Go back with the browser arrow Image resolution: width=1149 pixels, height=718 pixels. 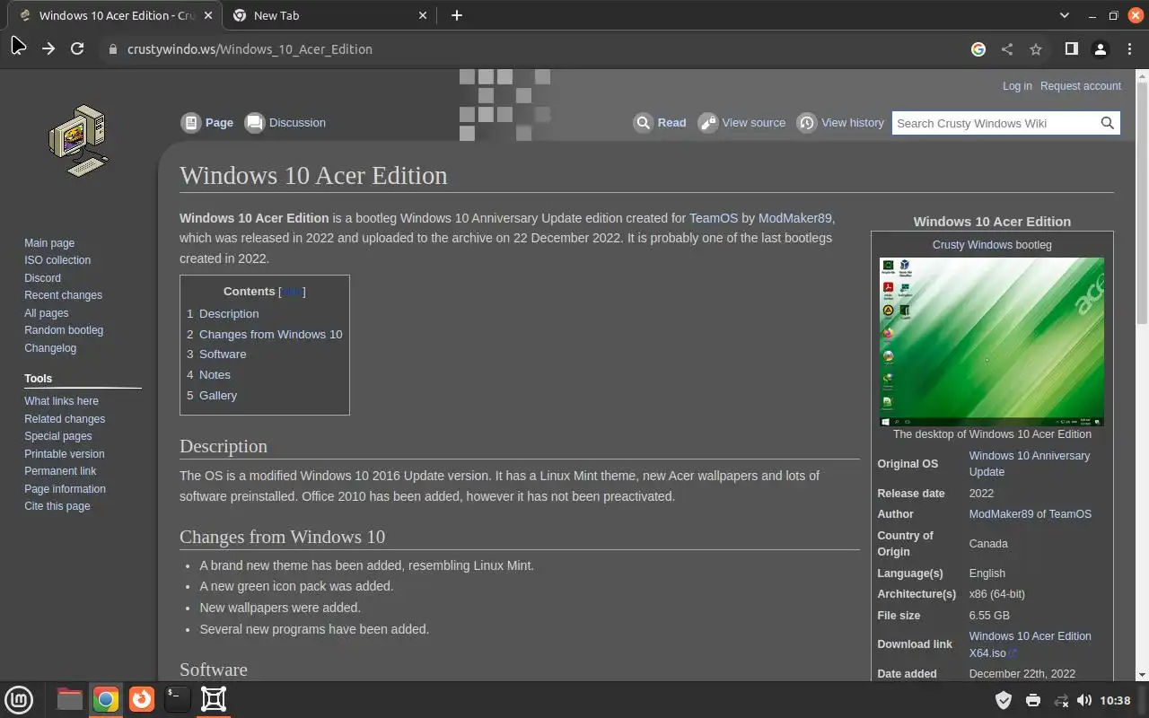[x=18, y=47]
